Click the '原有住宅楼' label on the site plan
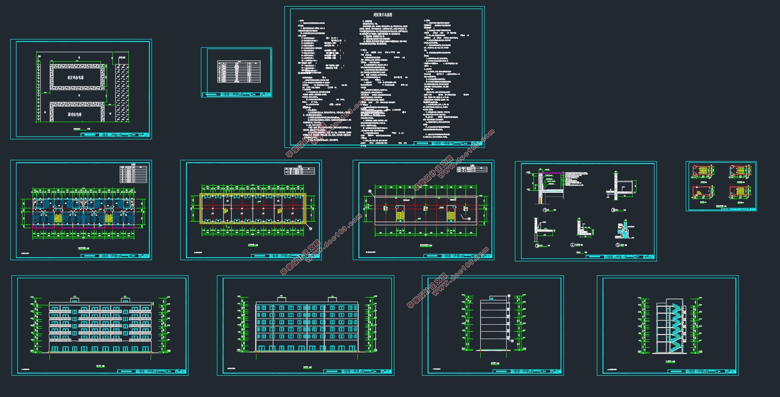 click(75, 114)
